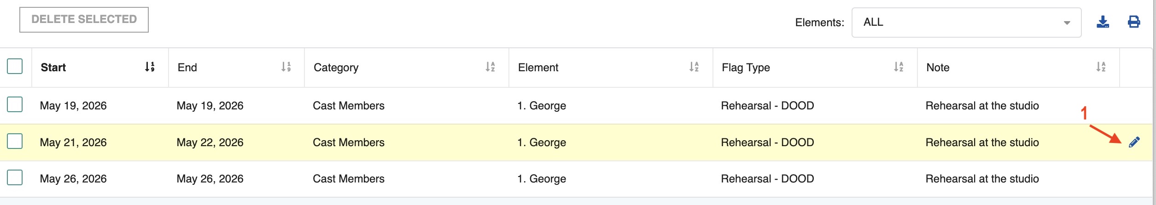Sort by Category column icon
Screen dimensions: 1156x205
tap(490, 67)
